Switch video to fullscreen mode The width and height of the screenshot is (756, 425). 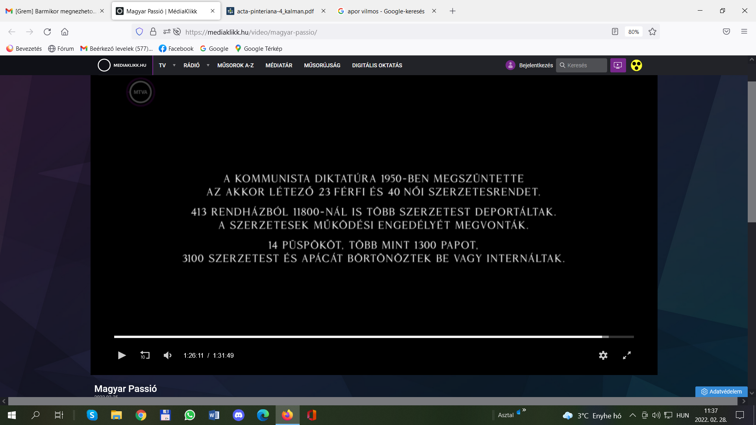[x=627, y=355]
